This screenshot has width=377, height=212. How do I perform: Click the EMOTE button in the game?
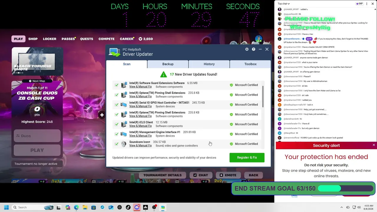(x=228, y=175)
